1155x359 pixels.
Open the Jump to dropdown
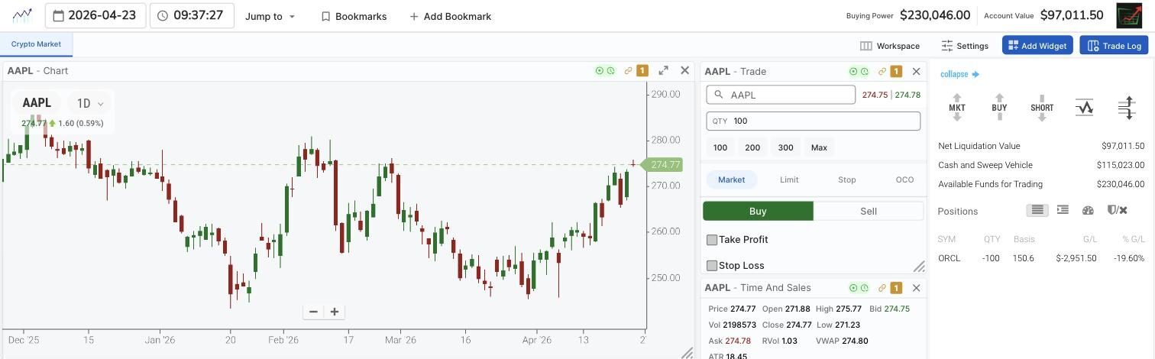tap(270, 16)
